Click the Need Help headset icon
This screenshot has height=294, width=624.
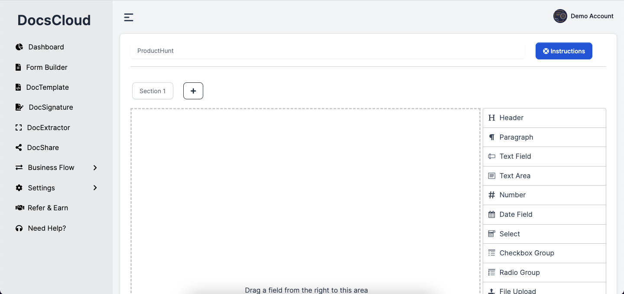point(19,228)
